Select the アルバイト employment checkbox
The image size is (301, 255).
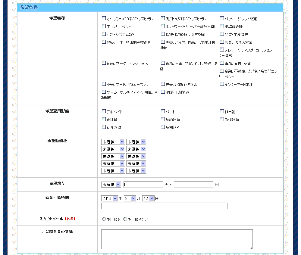(104, 111)
